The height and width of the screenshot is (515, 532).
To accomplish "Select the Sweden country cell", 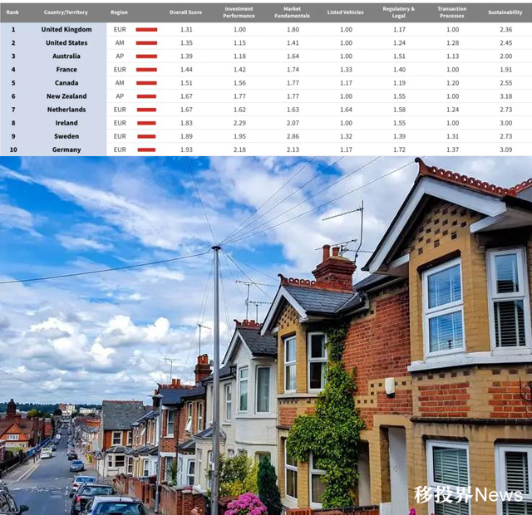I will coord(66,136).
